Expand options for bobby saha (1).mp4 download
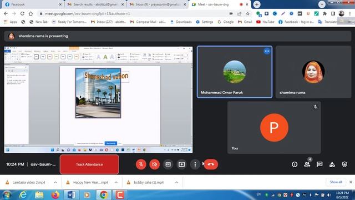Viewport: 355px width, 200px height. click(176, 182)
